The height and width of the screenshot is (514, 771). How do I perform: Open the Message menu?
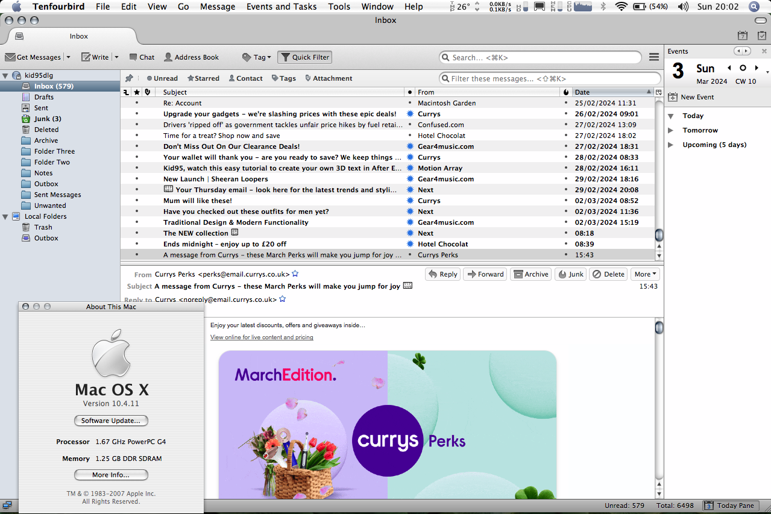click(x=218, y=7)
